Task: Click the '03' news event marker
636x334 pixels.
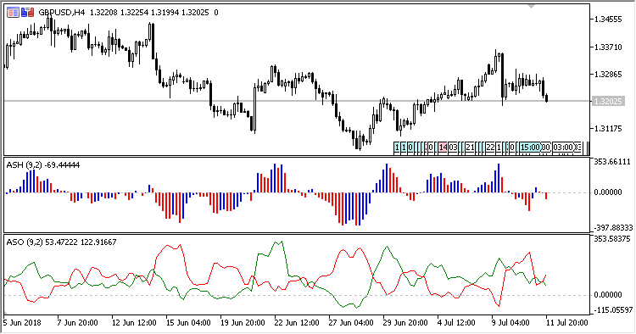Action: pyautogui.click(x=453, y=148)
